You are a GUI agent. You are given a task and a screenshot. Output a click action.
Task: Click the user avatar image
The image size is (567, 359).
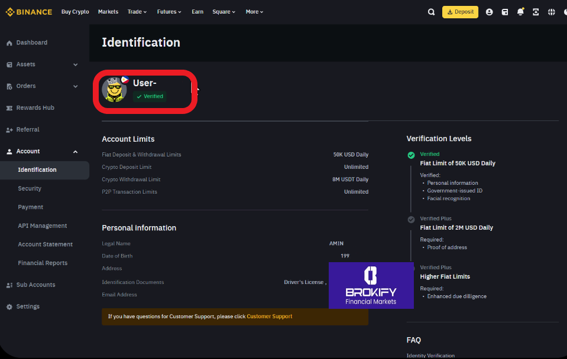click(x=114, y=89)
